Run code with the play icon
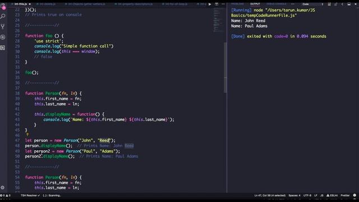 (210, 4)
